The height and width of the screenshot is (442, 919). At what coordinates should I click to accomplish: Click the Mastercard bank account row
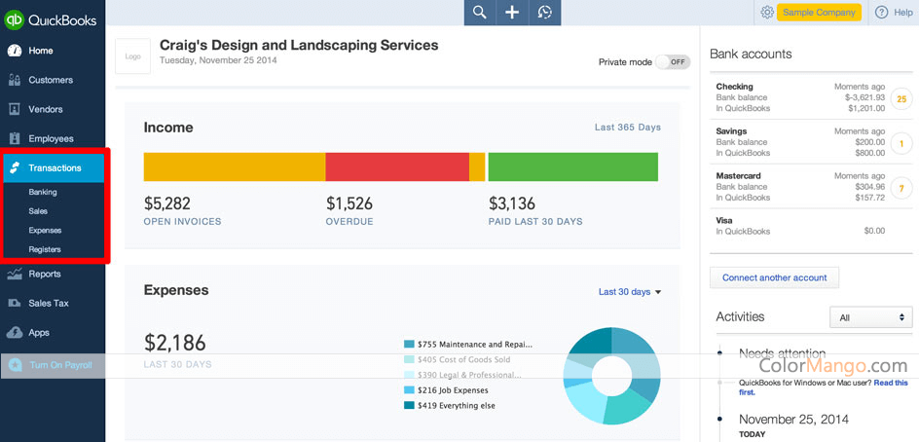811,187
